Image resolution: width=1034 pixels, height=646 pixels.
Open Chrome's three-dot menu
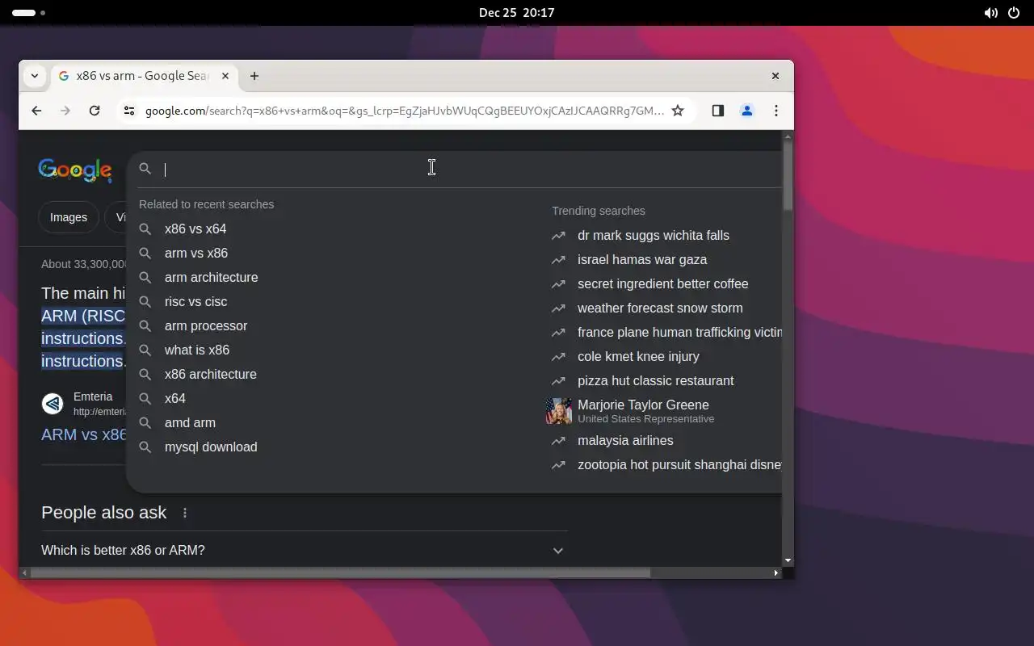pos(776,111)
